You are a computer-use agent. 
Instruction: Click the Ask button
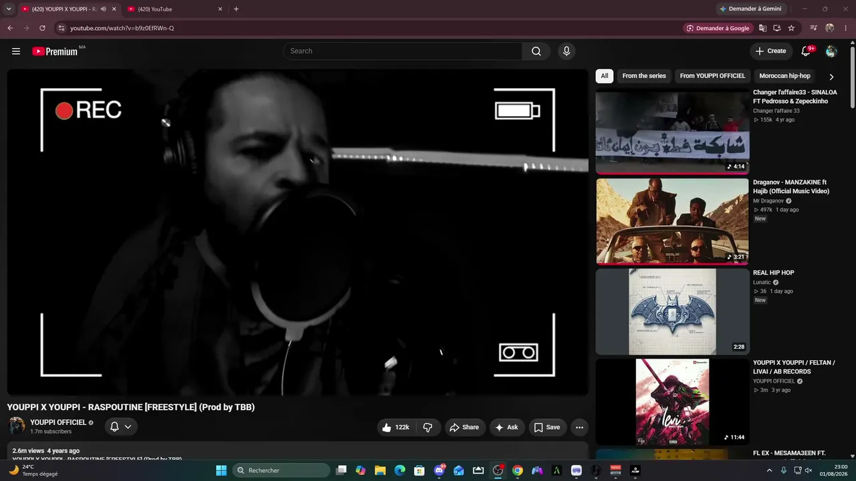point(507,428)
